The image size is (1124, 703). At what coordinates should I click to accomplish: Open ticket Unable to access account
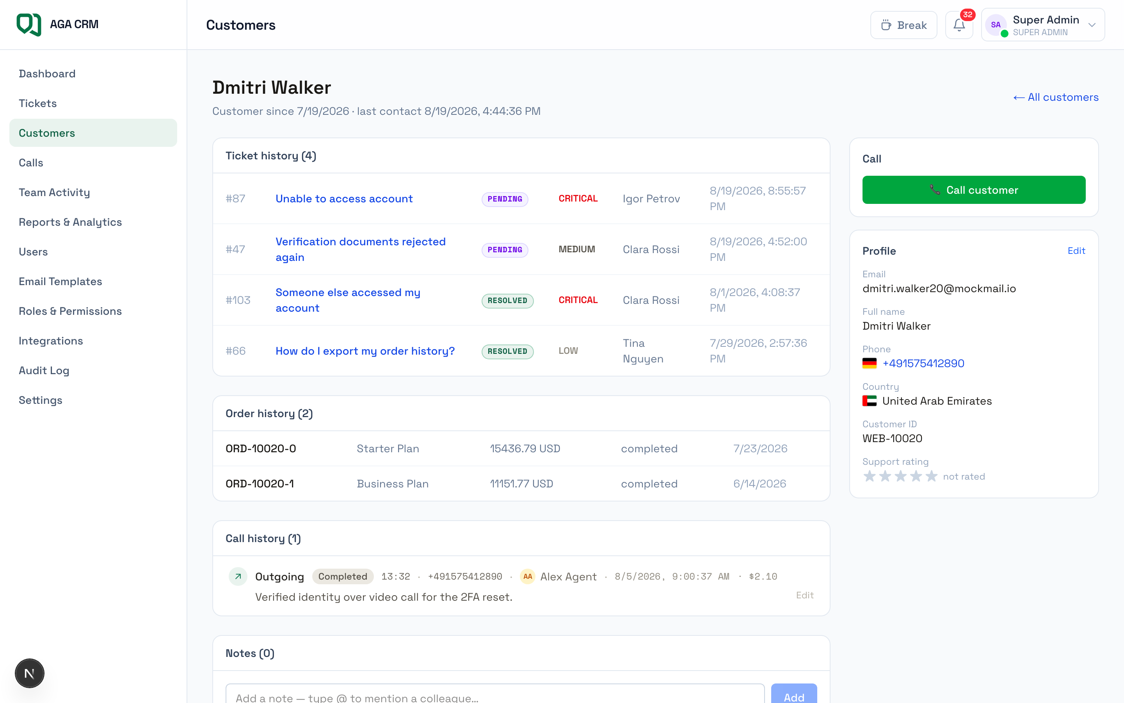[x=344, y=198]
